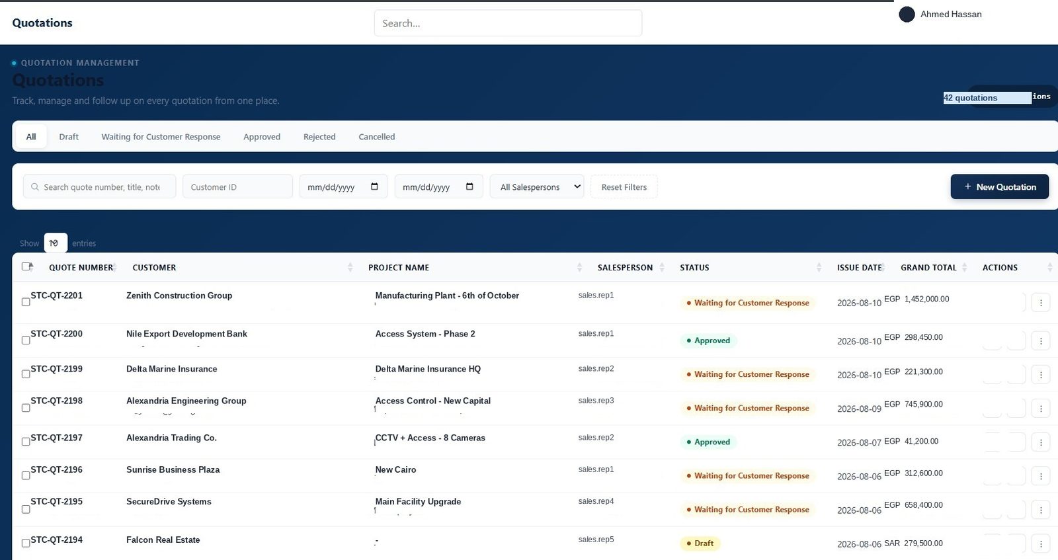Sort arrows in the Actions column header
Viewport: 1058px width, 560px height.
(1049, 267)
